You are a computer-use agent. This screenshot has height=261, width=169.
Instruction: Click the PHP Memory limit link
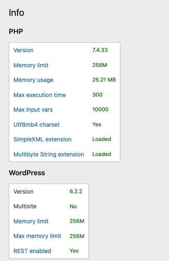pos(31,65)
